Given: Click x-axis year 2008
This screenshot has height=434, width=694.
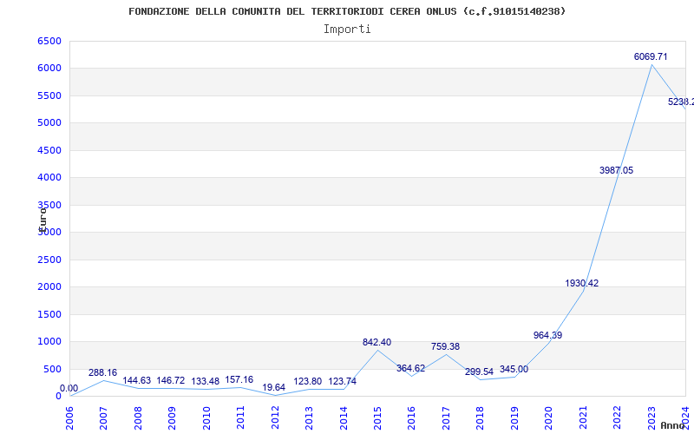Looking at the screenshot, I should pyautogui.click(x=138, y=418).
